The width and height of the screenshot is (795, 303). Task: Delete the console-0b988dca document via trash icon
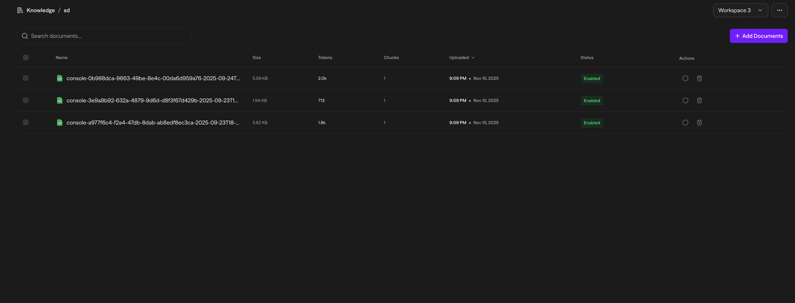click(699, 79)
